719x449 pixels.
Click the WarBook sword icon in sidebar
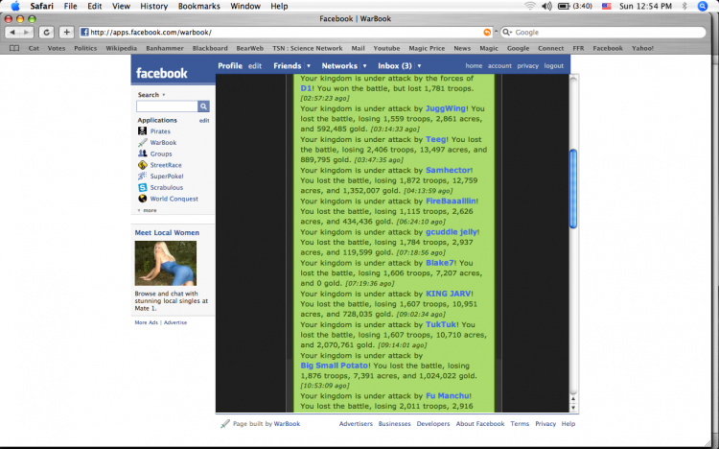143,142
